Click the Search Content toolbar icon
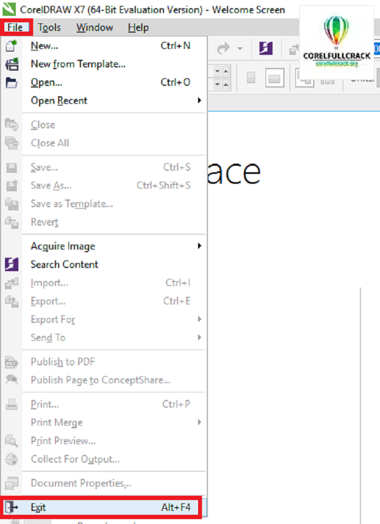Viewport: 380px width, 524px height. (266, 48)
